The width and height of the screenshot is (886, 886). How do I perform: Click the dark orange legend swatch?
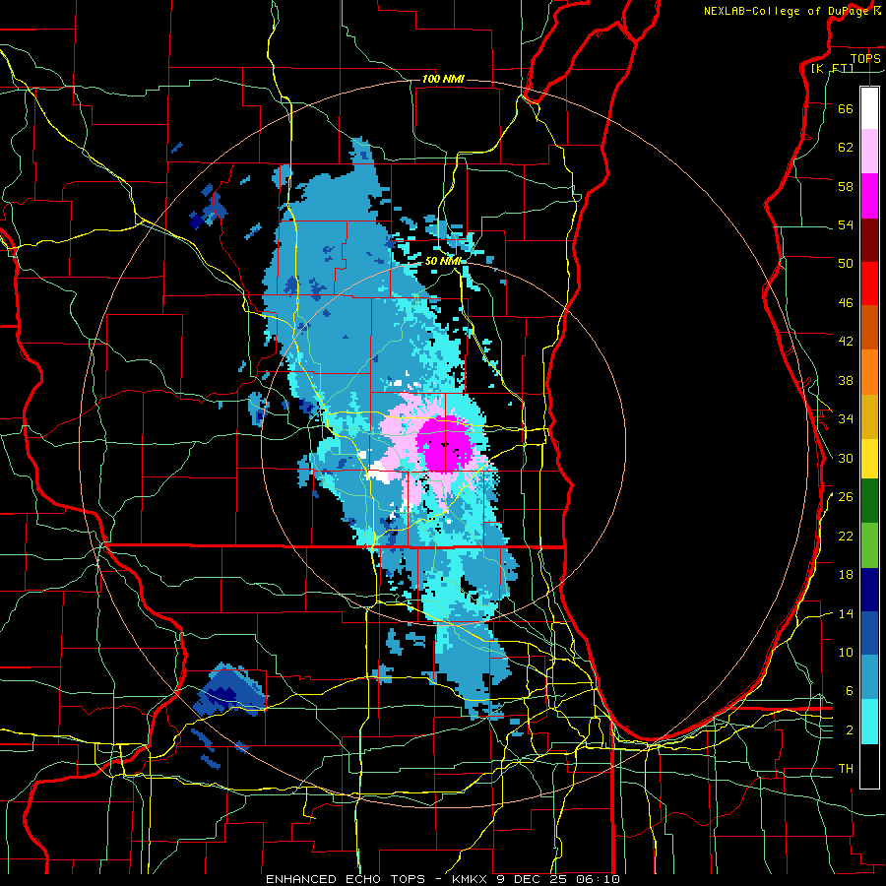click(x=869, y=327)
